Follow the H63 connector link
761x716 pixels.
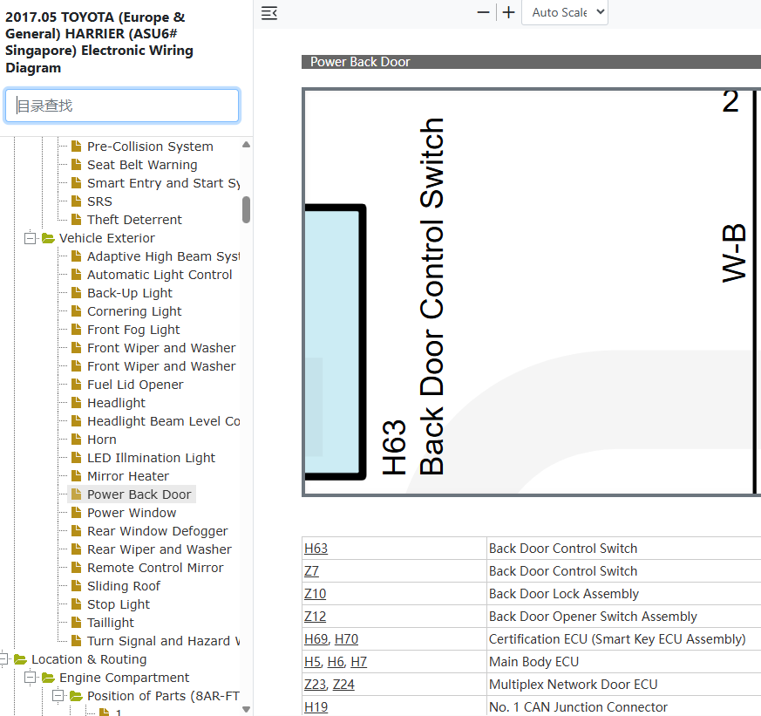click(316, 549)
